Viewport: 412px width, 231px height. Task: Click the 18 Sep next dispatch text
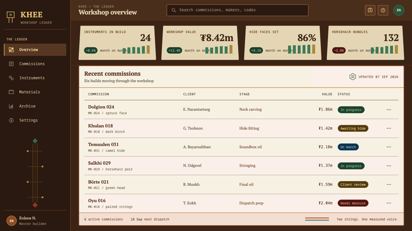point(150,219)
